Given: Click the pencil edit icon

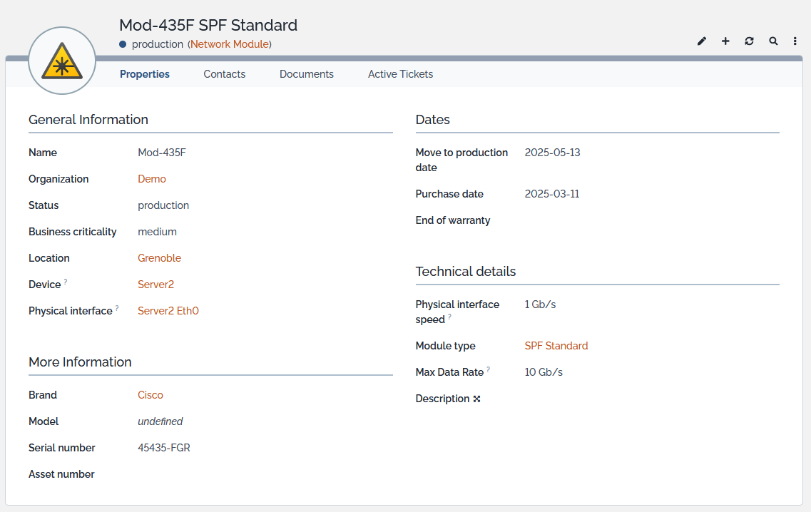Looking at the screenshot, I should click(702, 41).
